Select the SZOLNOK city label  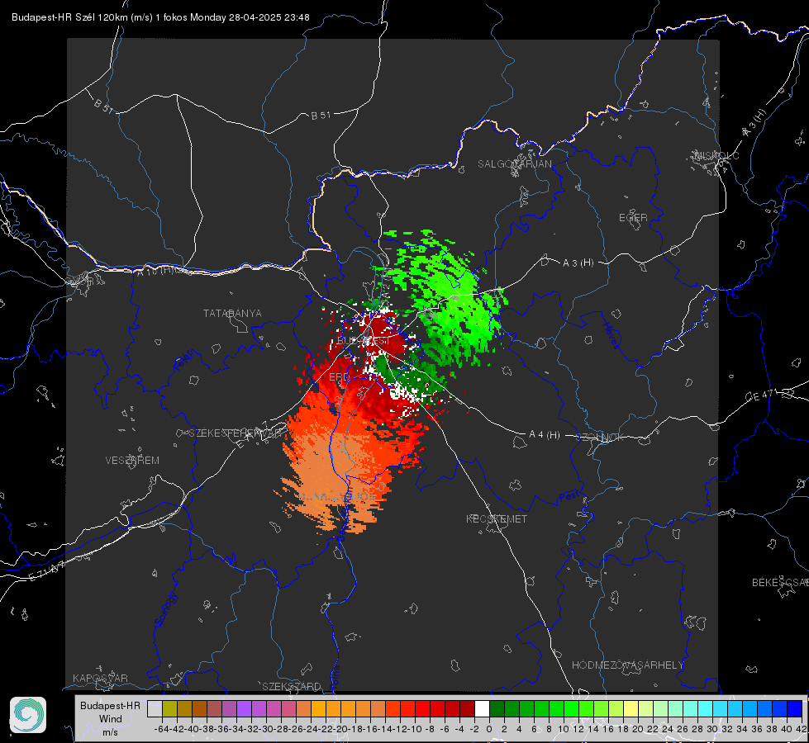600,438
